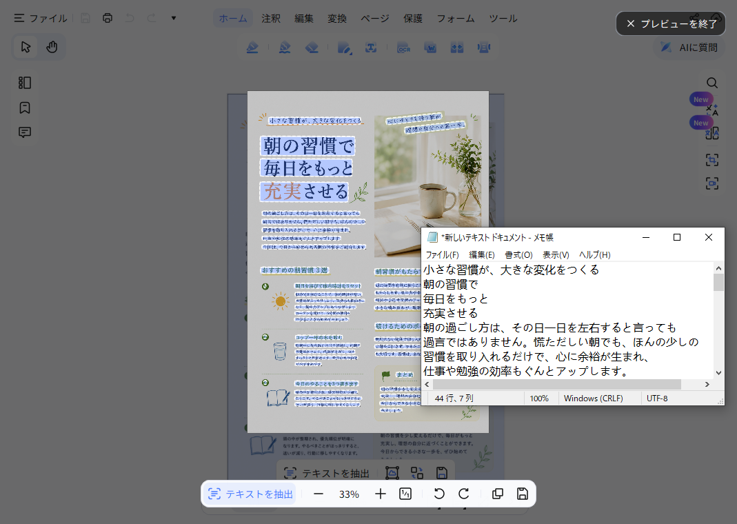Rotate preview counterclockwise

[x=439, y=494]
